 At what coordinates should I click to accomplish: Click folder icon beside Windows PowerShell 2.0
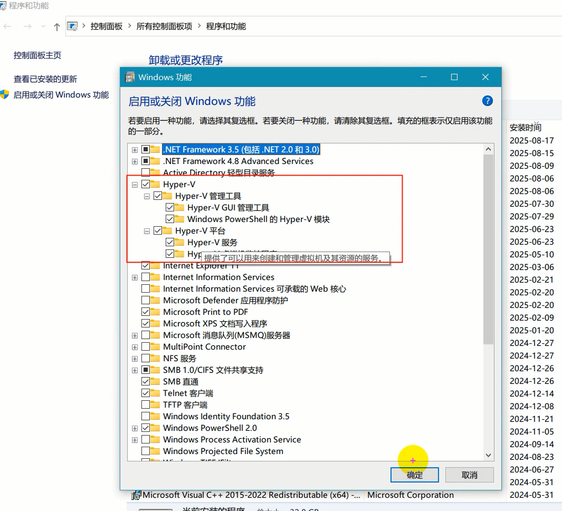(155, 428)
